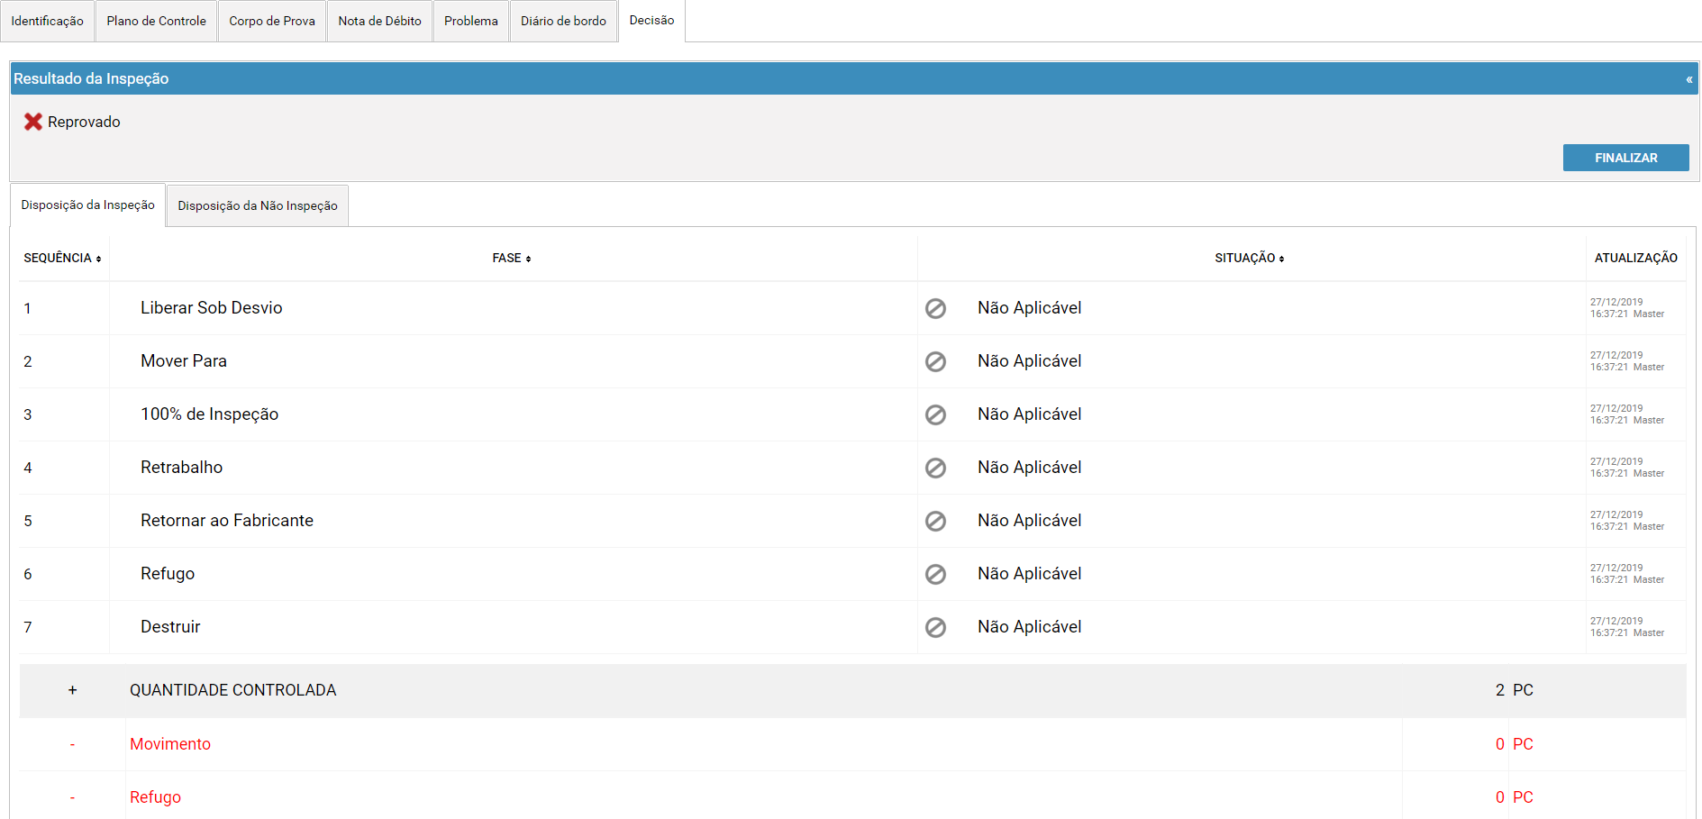Click the not-applicable icon in the Destruir row

pos(935,627)
